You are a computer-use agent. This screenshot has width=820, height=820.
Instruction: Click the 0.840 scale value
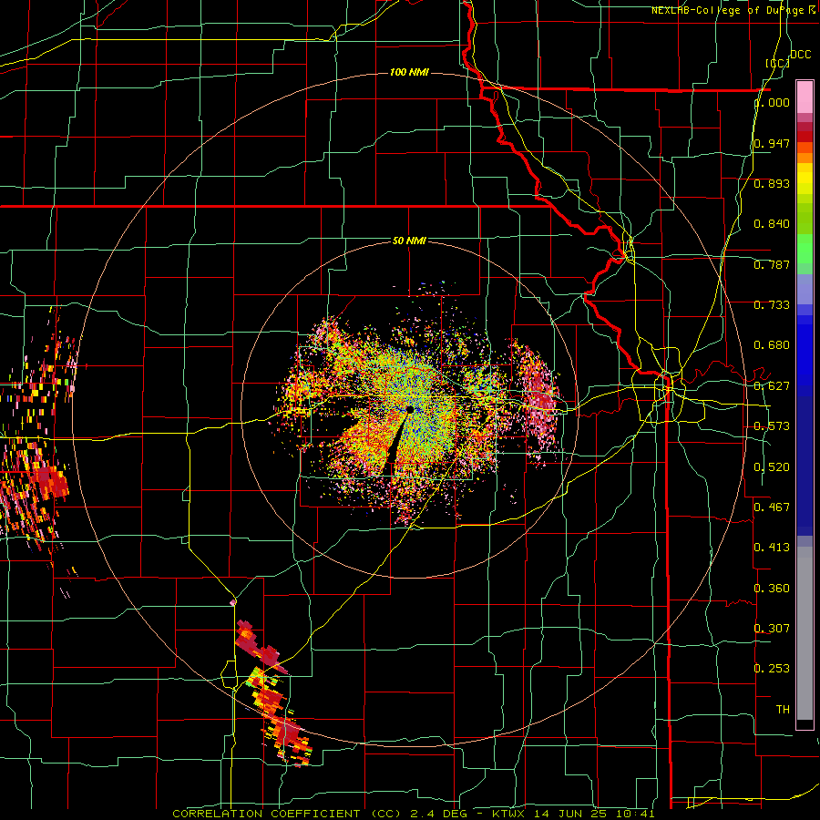tap(772, 224)
